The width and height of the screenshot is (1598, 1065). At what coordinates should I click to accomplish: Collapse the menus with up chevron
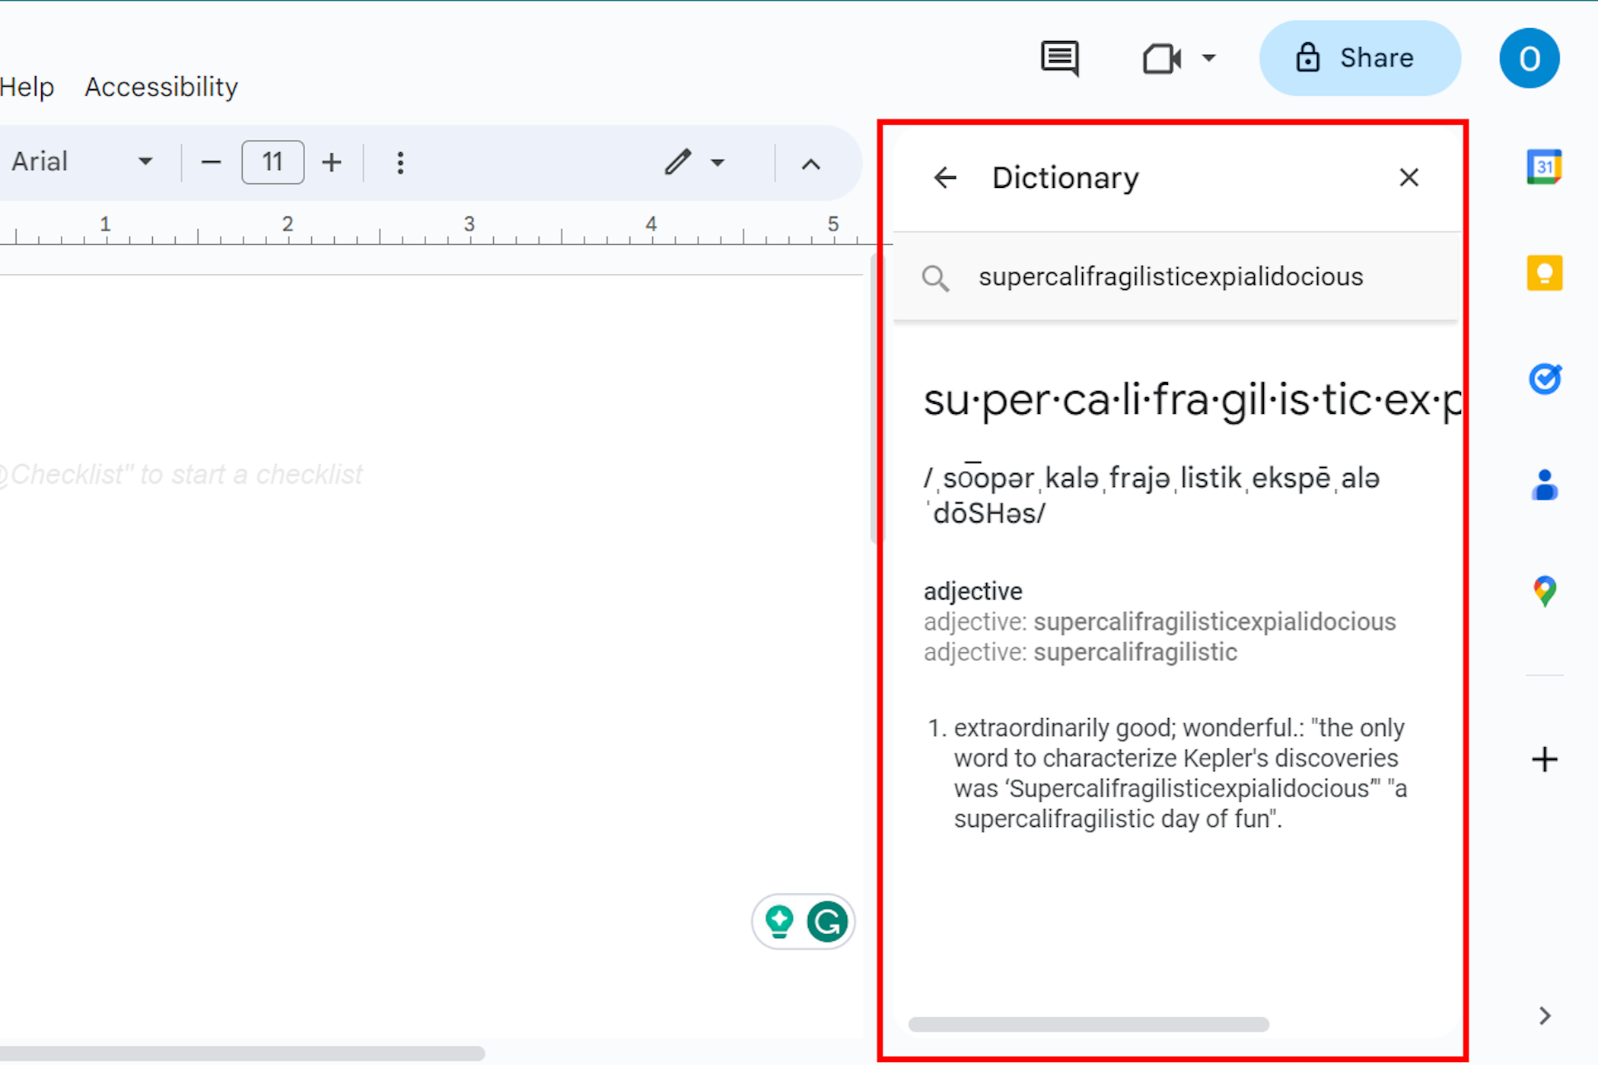(x=811, y=164)
